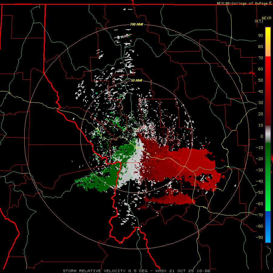Select the positive 10 scale value
Viewport: 273px width, 273px height.
tap(261, 125)
